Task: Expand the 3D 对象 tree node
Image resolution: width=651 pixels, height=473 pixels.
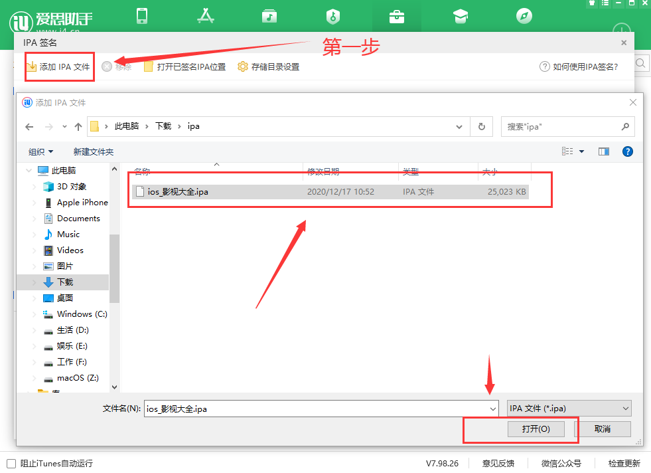Action: pyautogui.click(x=35, y=187)
